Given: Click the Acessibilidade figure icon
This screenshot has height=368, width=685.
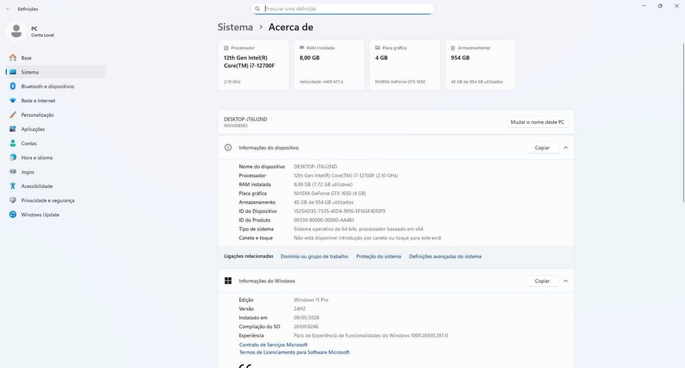Looking at the screenshot, I should coord(13,186).
